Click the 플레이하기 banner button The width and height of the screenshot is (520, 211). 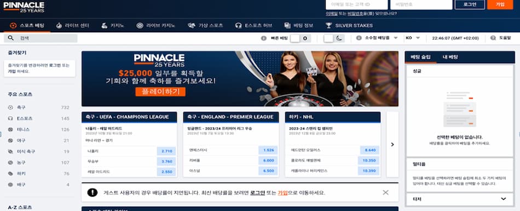[160, 92]
